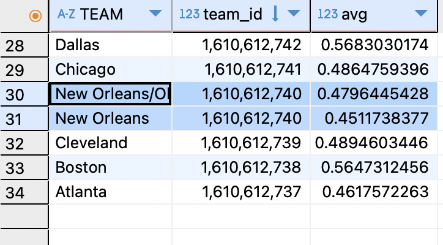
Task: Select the Boston team cell
Action: [111, 167]
